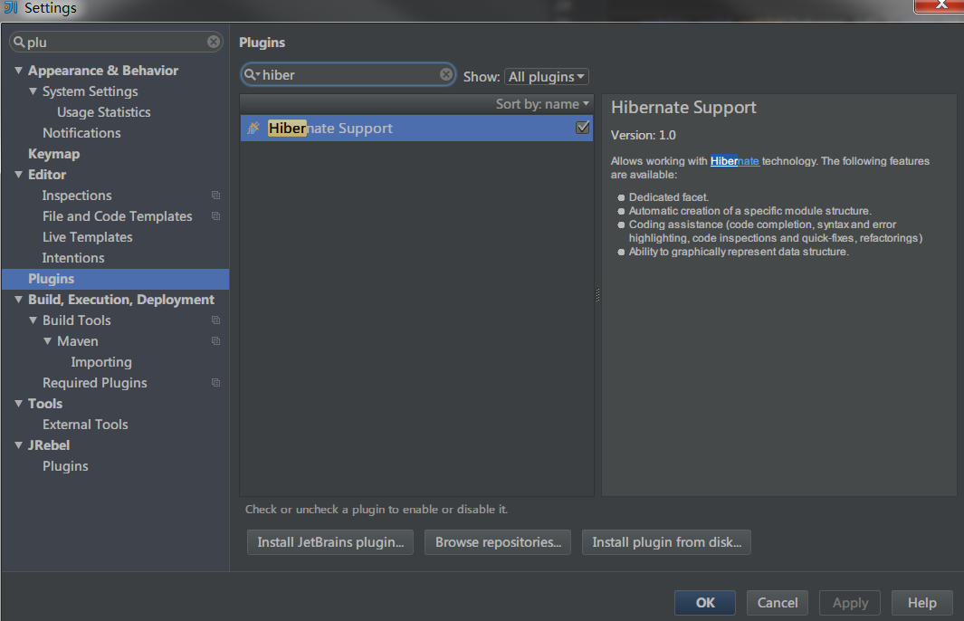Clear the plugin search 'hiber' field
Image resolution: width=964 pixels, height=621 pixels.
point(446,74)
